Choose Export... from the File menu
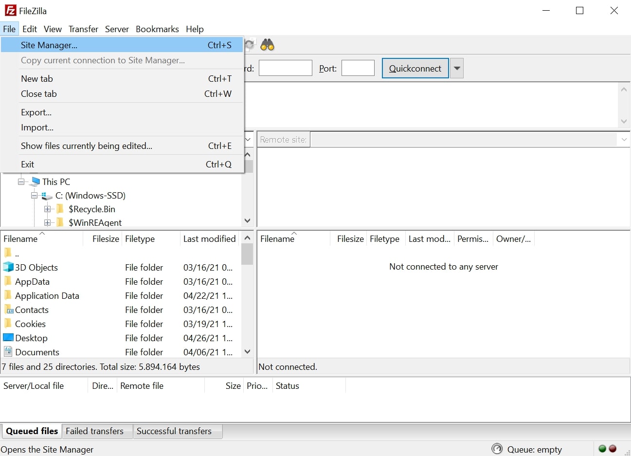 pyautogui.click(x=122, y=112)
